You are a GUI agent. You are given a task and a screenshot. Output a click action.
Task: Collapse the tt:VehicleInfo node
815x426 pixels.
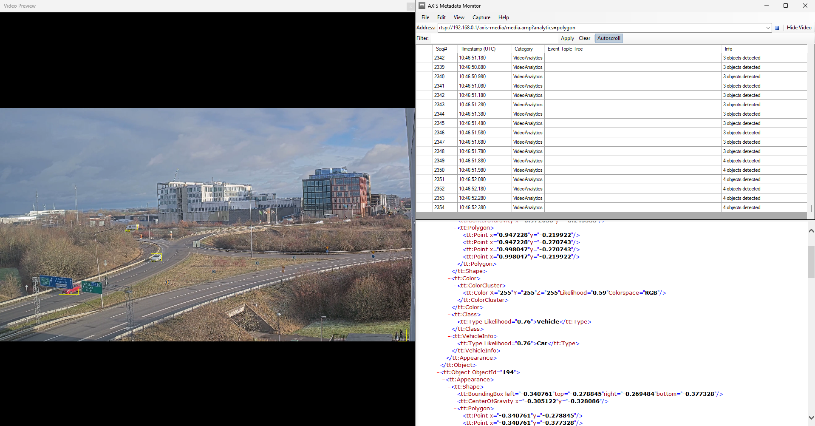coord(449,336)
